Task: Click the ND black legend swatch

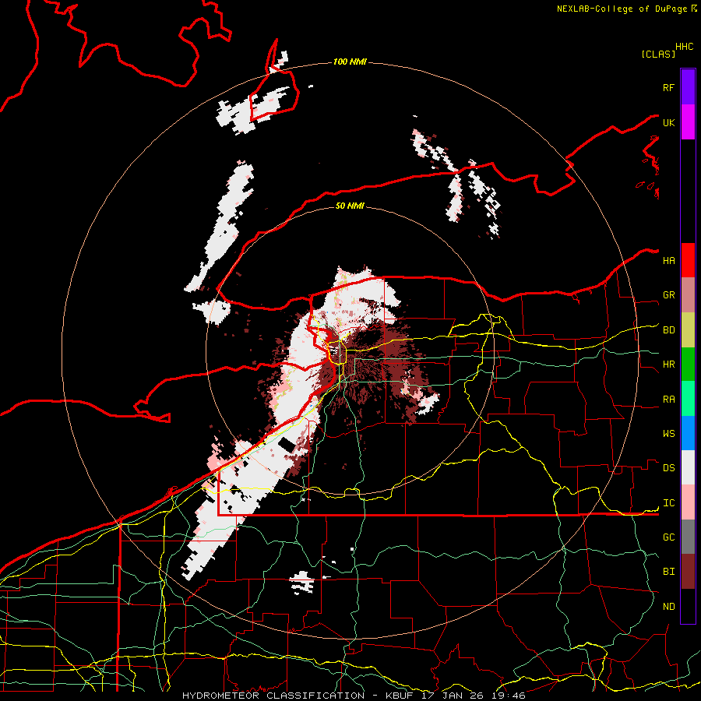Action: 688,606
